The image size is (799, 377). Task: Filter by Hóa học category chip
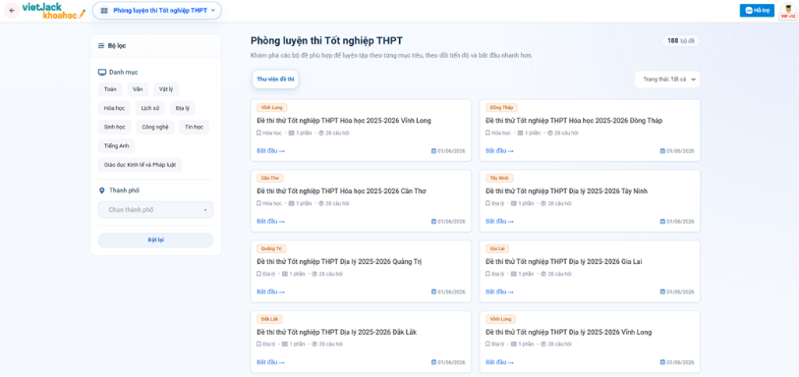(114, 108)
